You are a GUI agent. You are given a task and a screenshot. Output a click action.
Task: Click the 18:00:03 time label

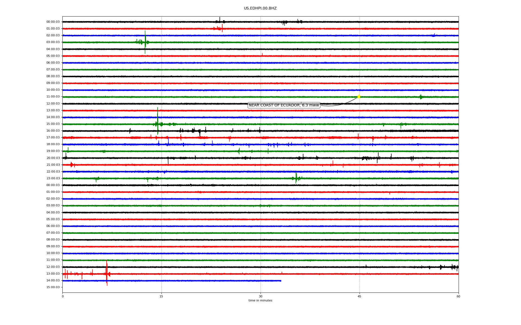click(x=53, y=144)
